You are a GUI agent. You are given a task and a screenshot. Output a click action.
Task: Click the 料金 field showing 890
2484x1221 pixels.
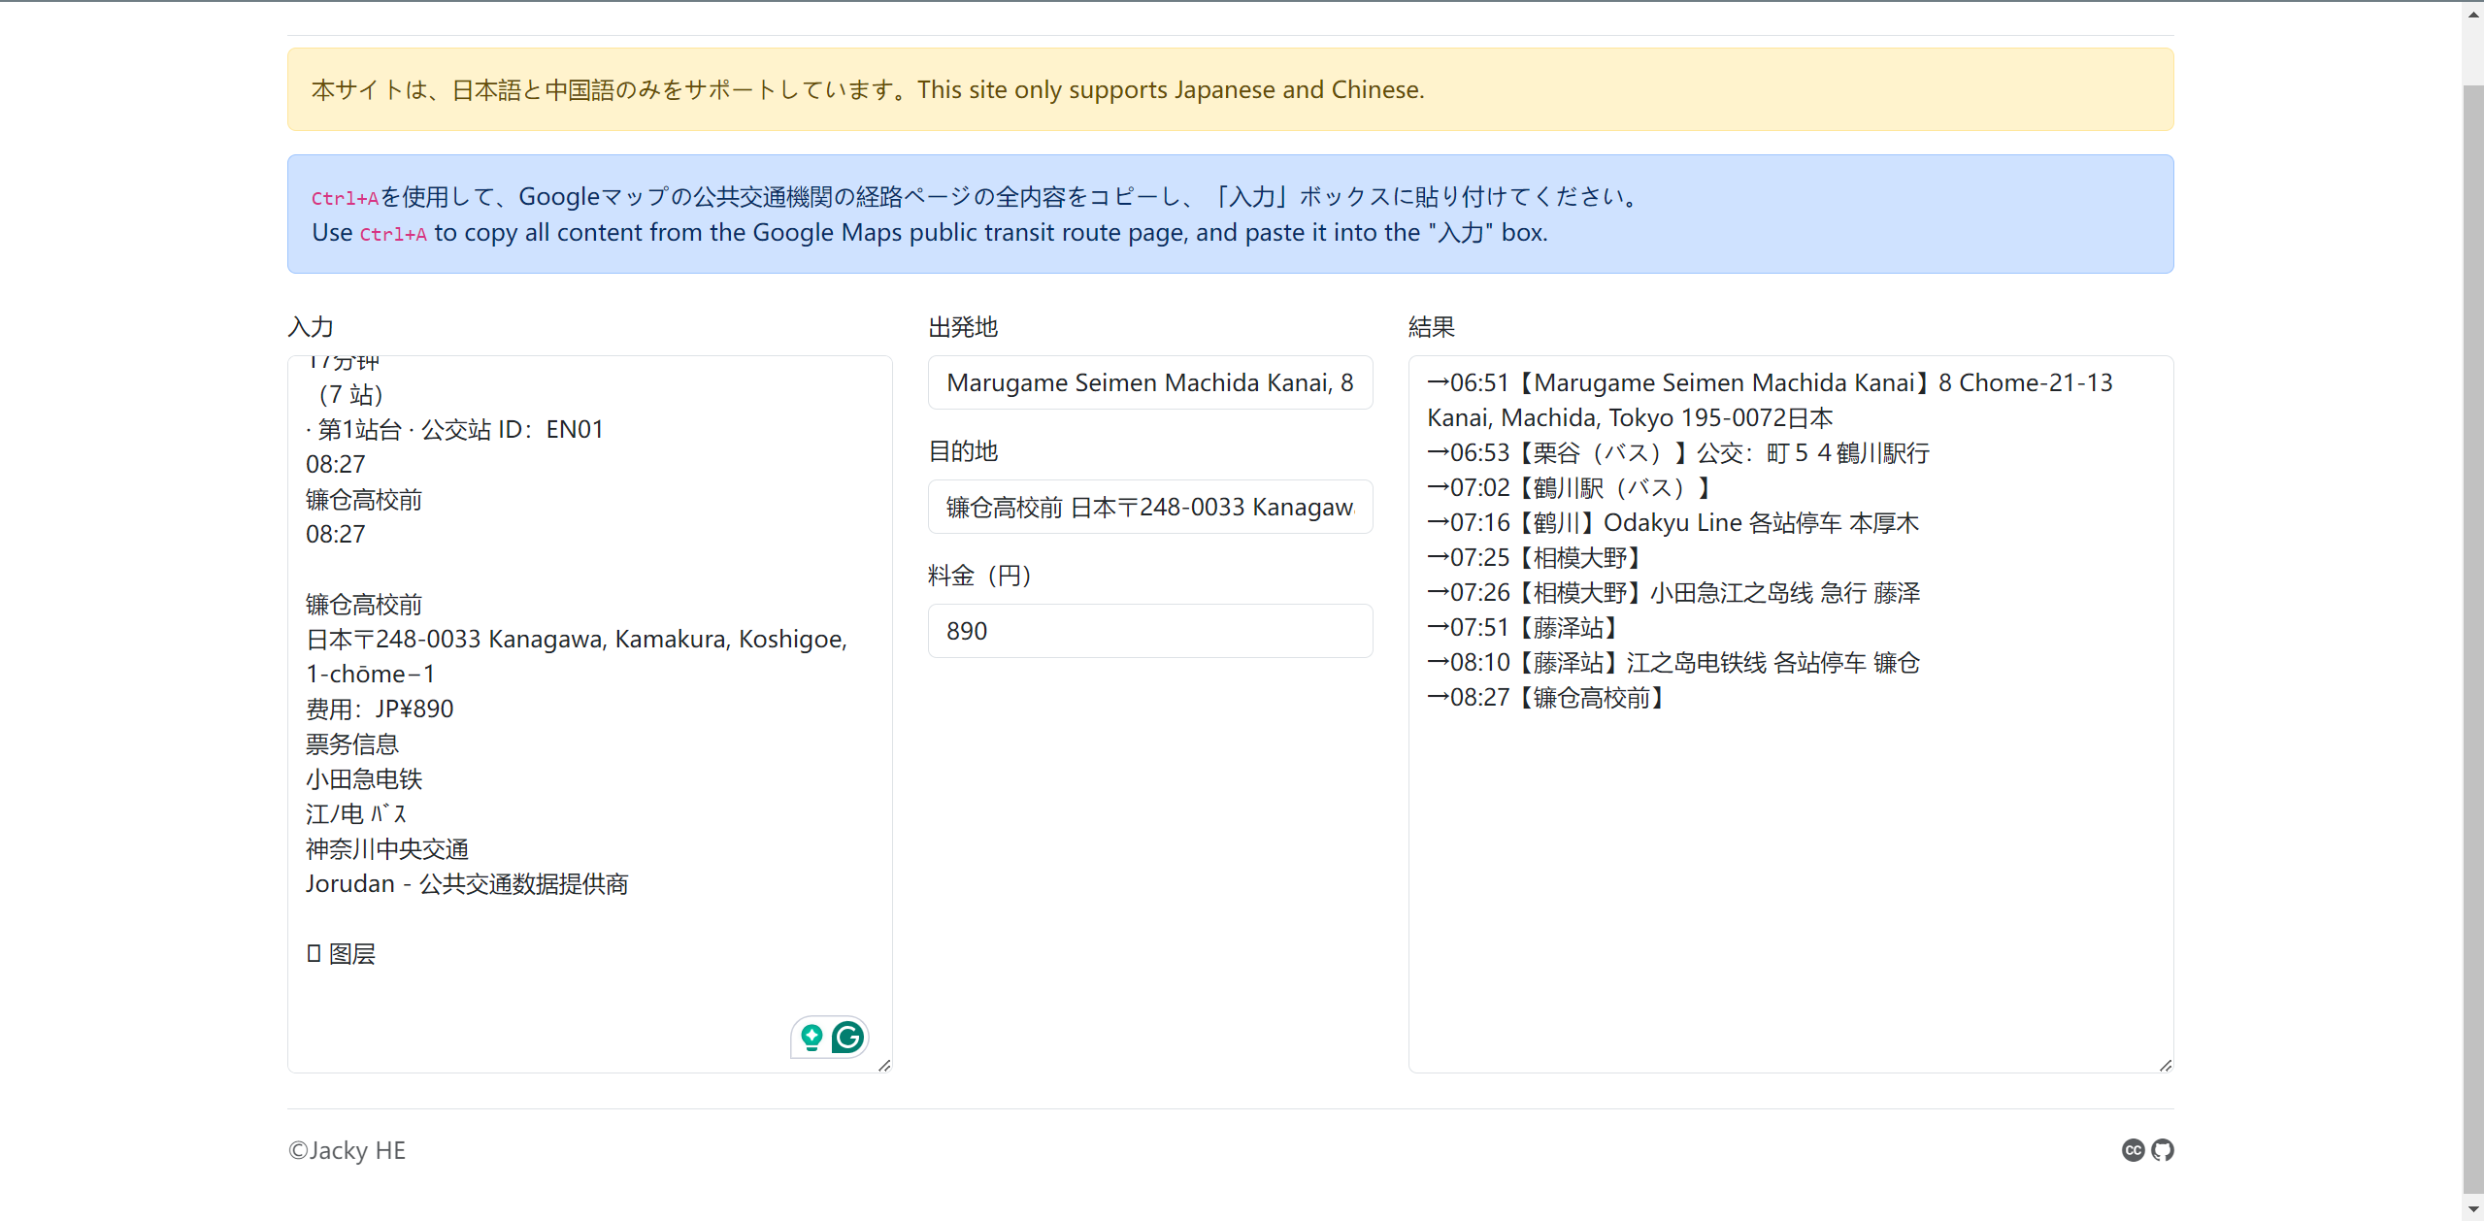[x=1149, y=631]
